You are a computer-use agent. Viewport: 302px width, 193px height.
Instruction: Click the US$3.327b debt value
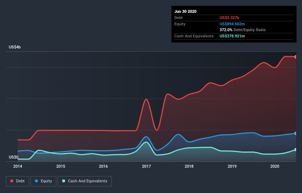click(229, 18)
